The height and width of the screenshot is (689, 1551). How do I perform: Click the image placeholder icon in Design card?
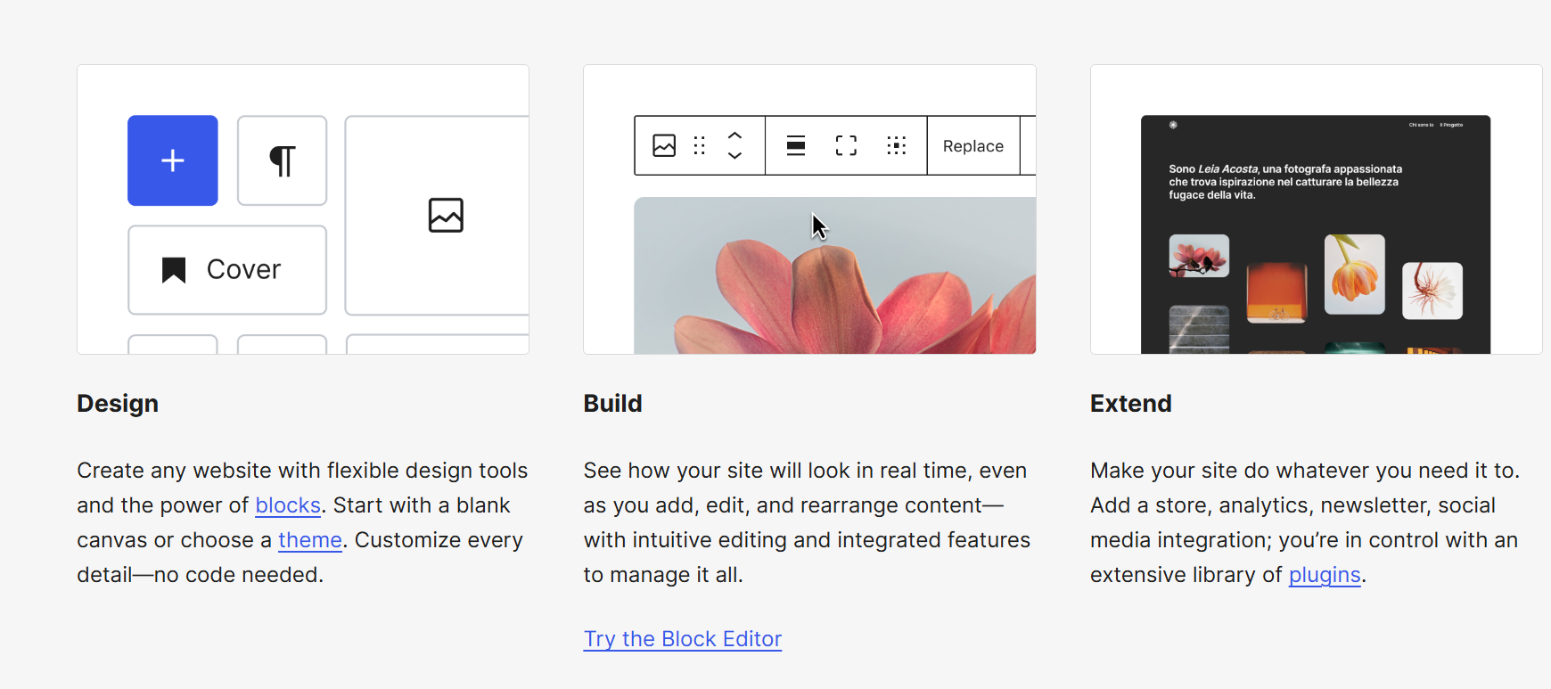(x=446, y=215)
